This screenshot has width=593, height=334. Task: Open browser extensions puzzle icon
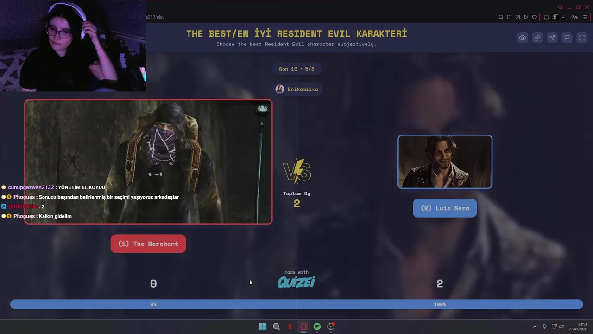coord(546,17)
